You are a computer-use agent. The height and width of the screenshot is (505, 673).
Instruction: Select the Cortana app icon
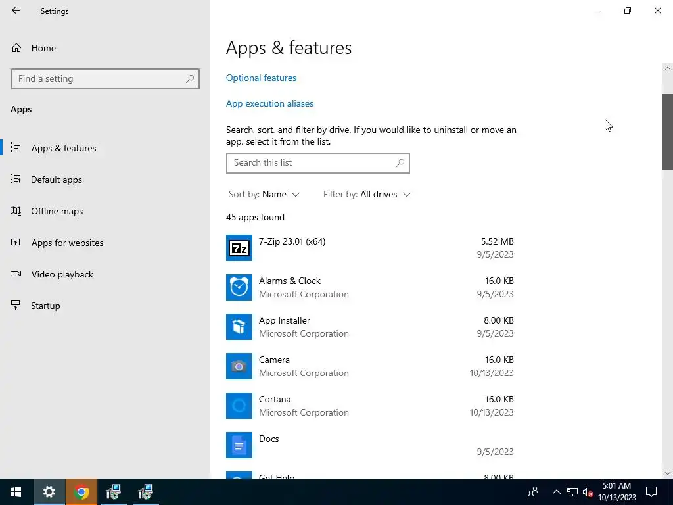click(239, 406)
